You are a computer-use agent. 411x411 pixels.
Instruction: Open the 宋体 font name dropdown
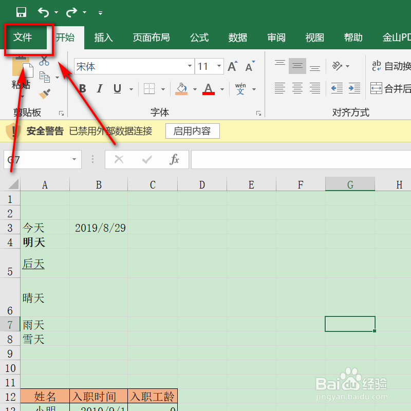(x=190, y=66)
